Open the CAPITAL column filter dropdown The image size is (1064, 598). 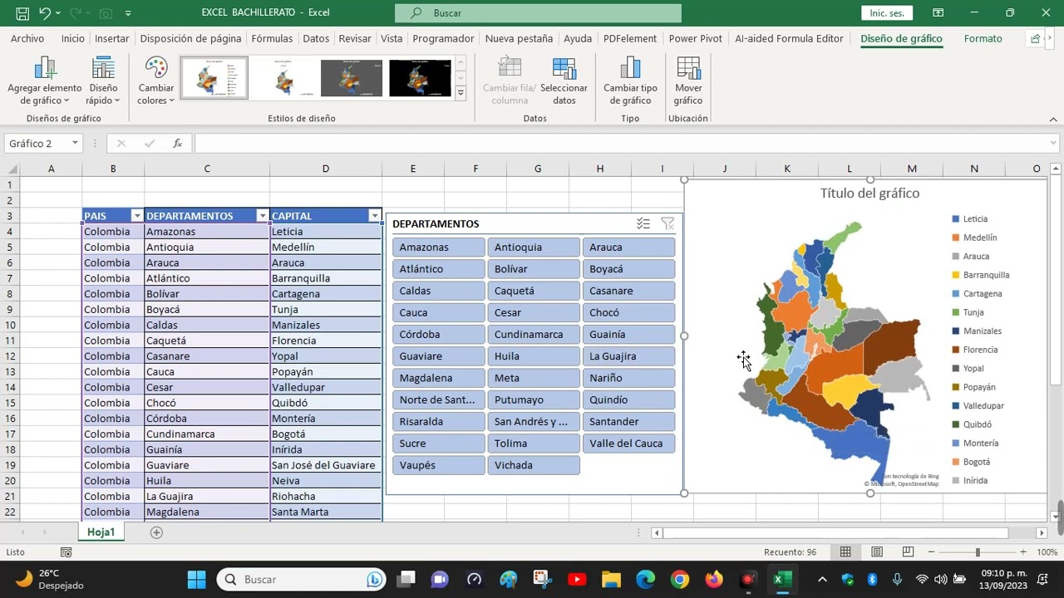[374, 216]
